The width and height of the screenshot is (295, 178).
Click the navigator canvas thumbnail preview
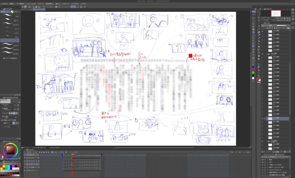277,13
